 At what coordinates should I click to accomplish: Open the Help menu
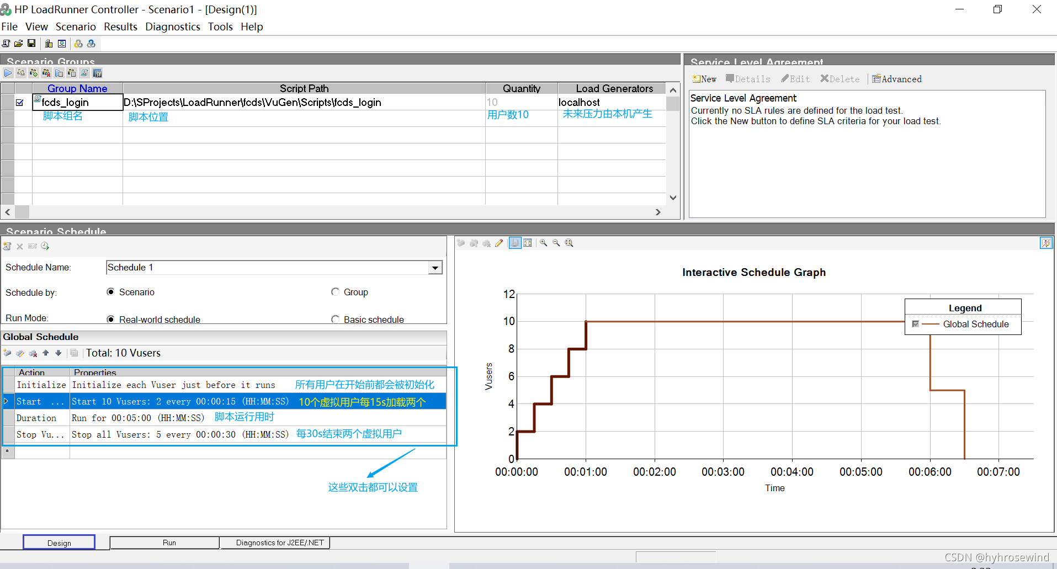tap(252, 26)
